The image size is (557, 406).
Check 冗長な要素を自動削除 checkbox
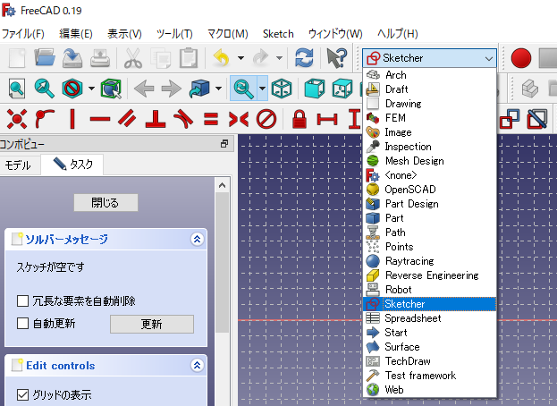point(22,300)
